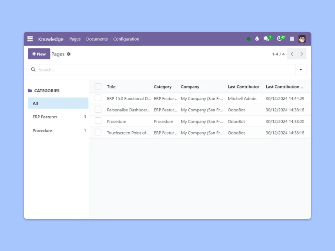Sort by the Last Contributor column header
The height and width of the screenshot is (251, 335).
[x=243, y=87]
